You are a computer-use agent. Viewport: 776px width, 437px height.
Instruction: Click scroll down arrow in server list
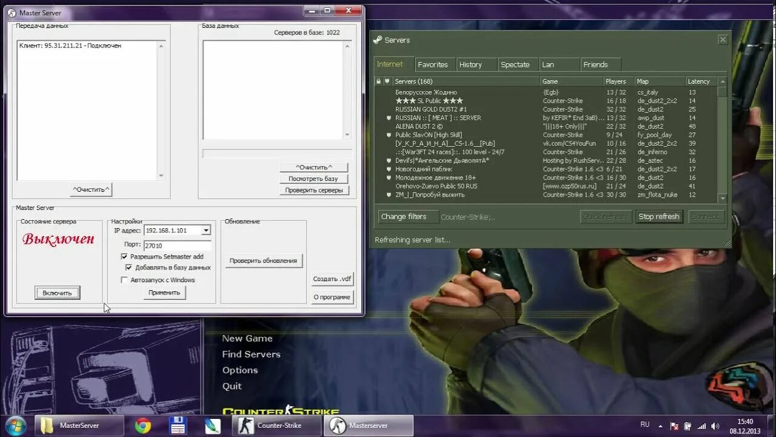click(722, 198)
